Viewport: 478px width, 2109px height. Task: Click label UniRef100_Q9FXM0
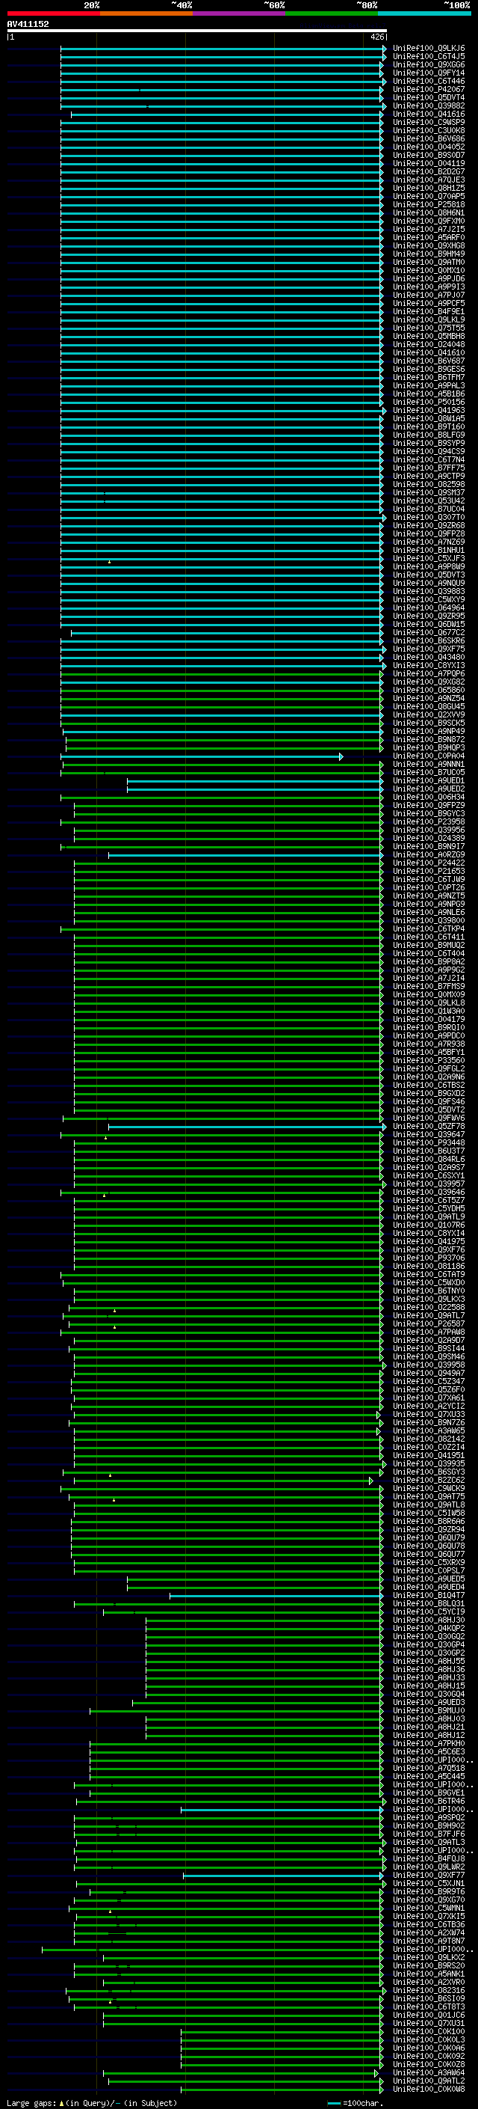tap(429, 221)
